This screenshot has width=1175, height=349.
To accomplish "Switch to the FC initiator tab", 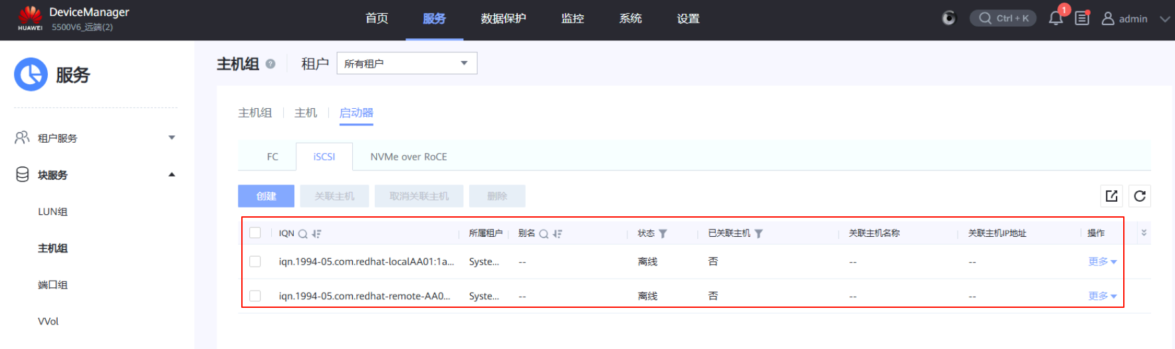I will pos(272,157).
